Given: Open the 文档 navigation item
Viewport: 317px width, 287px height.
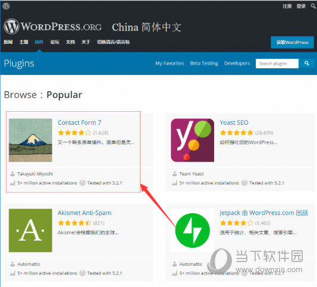Looking at the screenshot, I should [x=70, y=42].
